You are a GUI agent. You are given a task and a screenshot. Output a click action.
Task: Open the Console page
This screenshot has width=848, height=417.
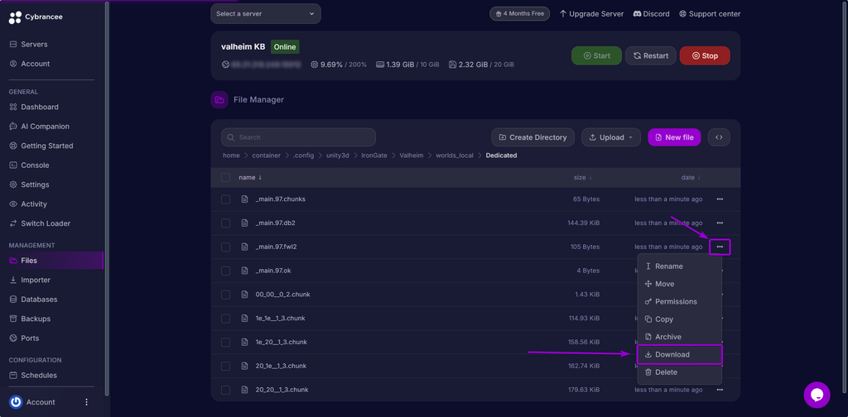[x=29, y=165]
